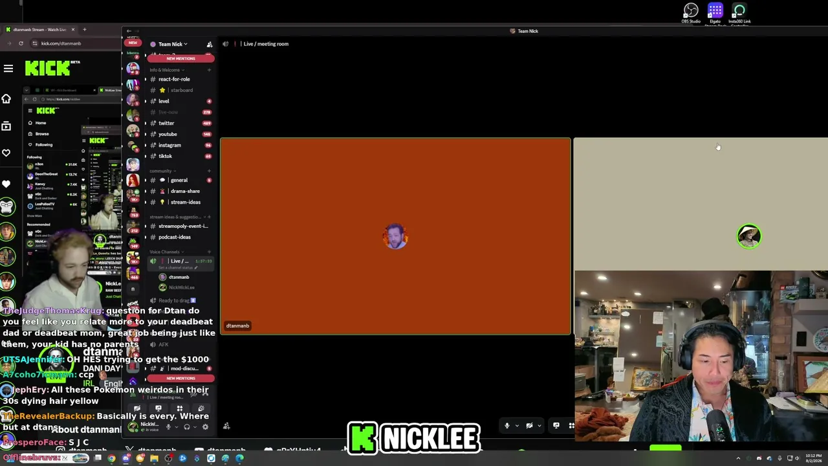Click the NickWickLee avatar in beige tile
This screenshot has width=828, height=466.
(749, 236)
